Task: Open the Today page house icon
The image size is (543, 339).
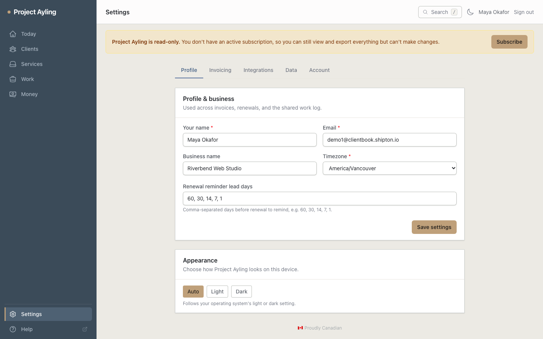Action: 13,34
